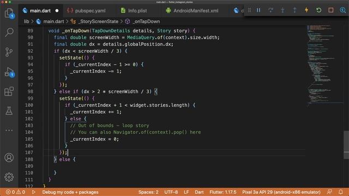
Task: Click the main.dart breadcrumb
Action: point(53,22)
